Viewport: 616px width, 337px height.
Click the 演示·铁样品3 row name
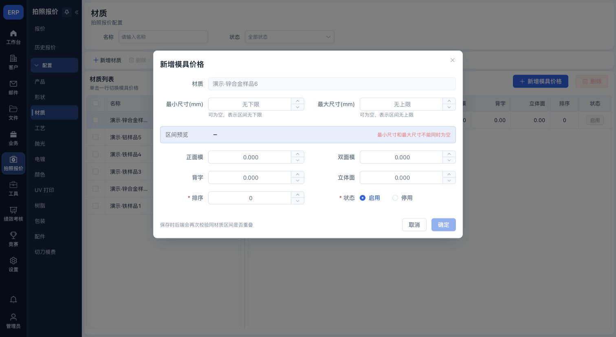coord(125,172)
